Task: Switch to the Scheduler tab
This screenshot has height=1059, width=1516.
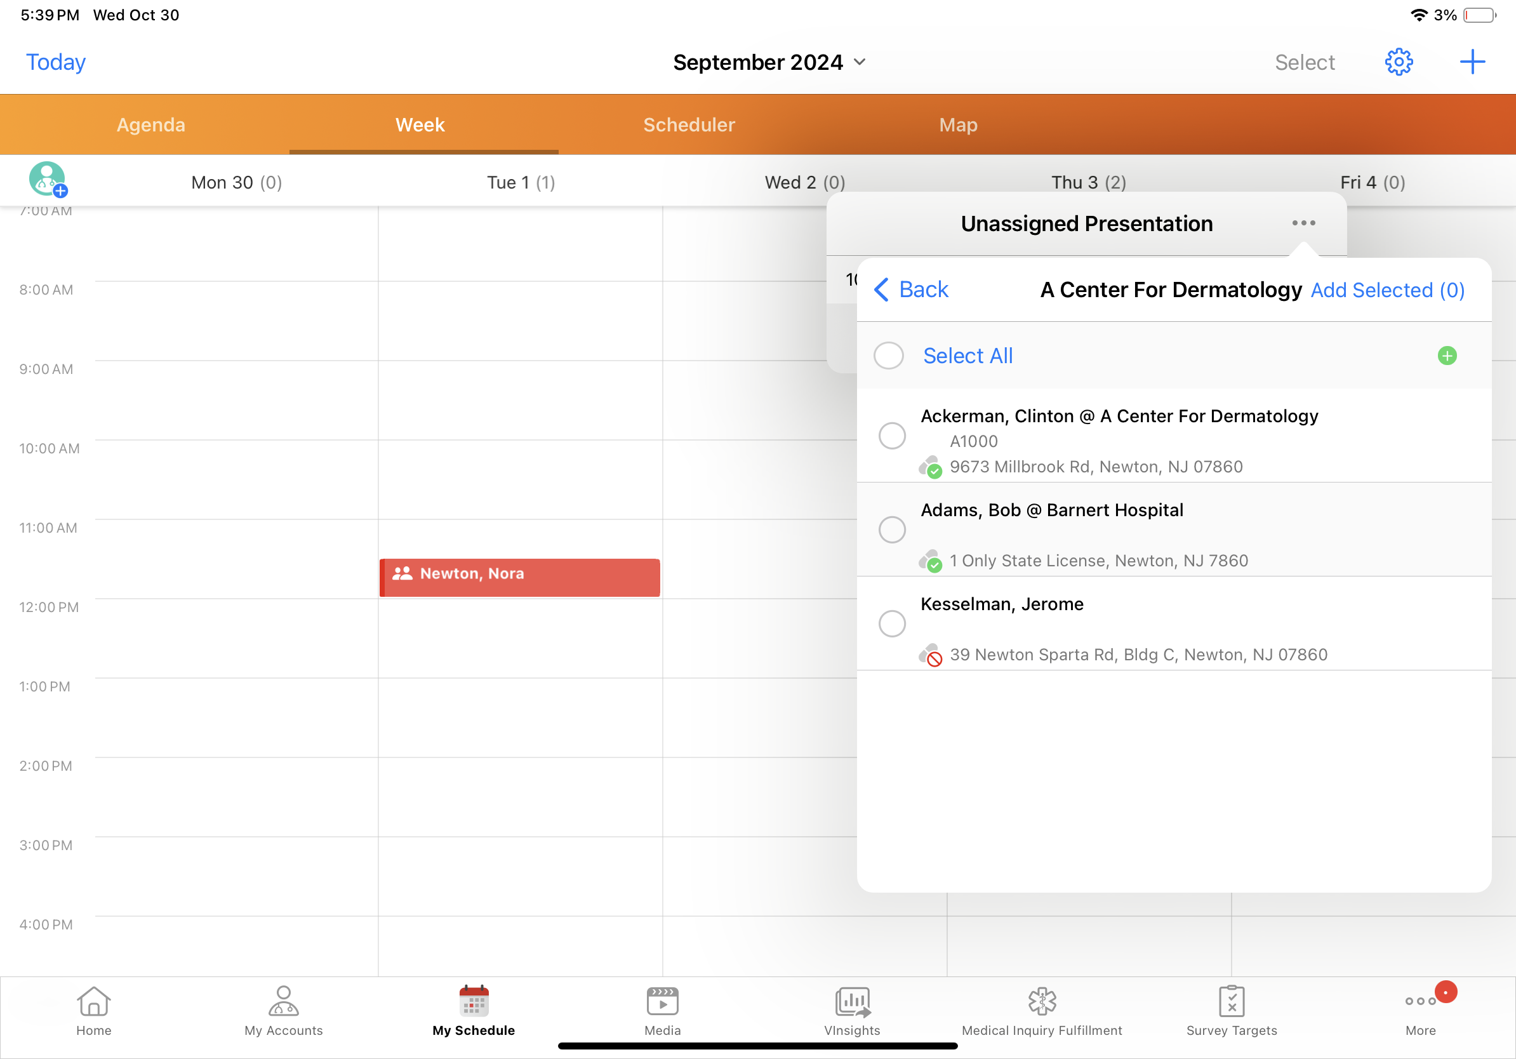Action: coord(689,125)
